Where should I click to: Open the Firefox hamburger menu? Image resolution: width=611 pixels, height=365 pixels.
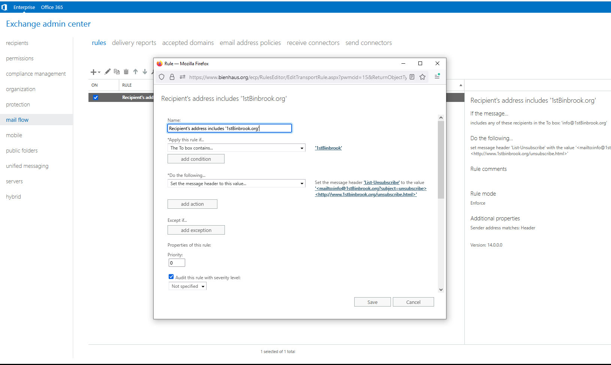437,76
